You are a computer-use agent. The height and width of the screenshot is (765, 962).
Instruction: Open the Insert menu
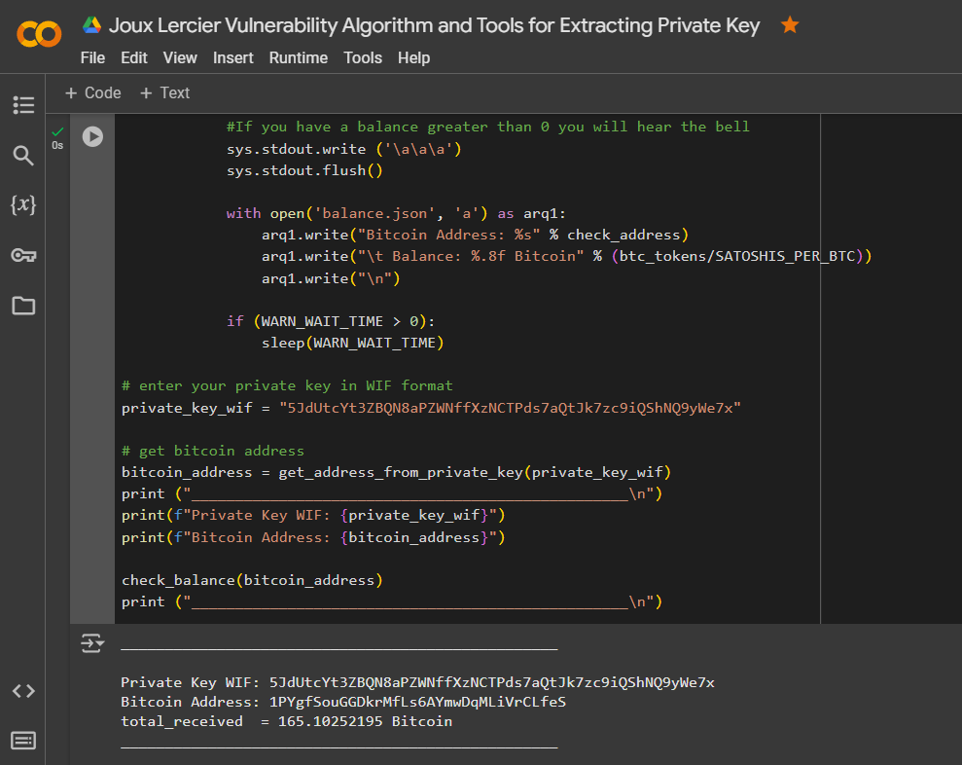tap(233, 57)
